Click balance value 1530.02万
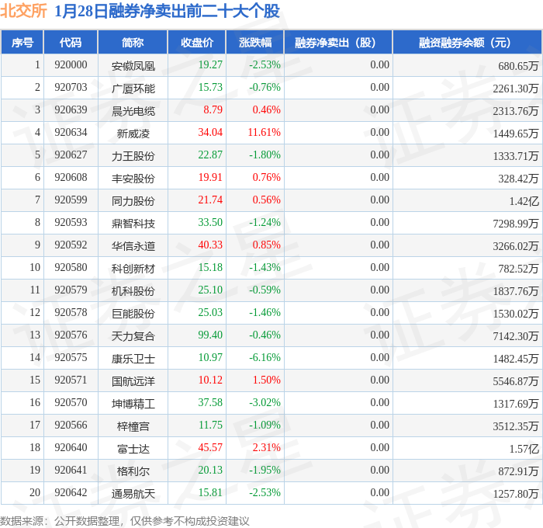Viewport: 543px width, 528px height. click(516, 314)
